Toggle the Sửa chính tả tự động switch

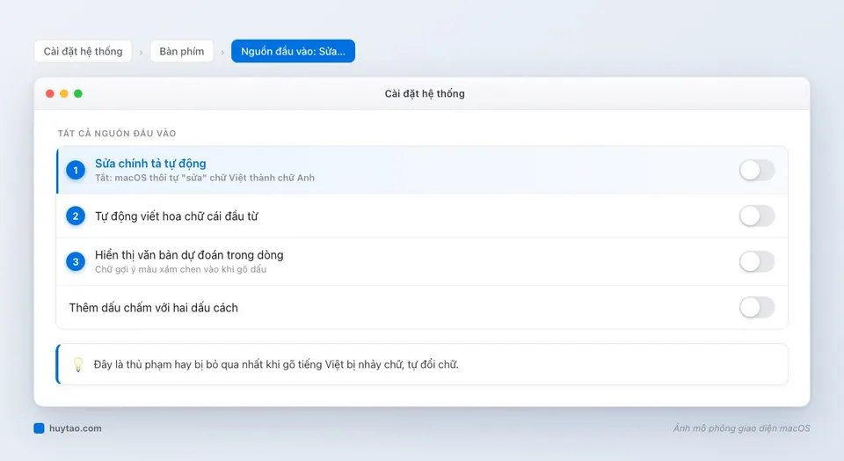coord(757,170)
